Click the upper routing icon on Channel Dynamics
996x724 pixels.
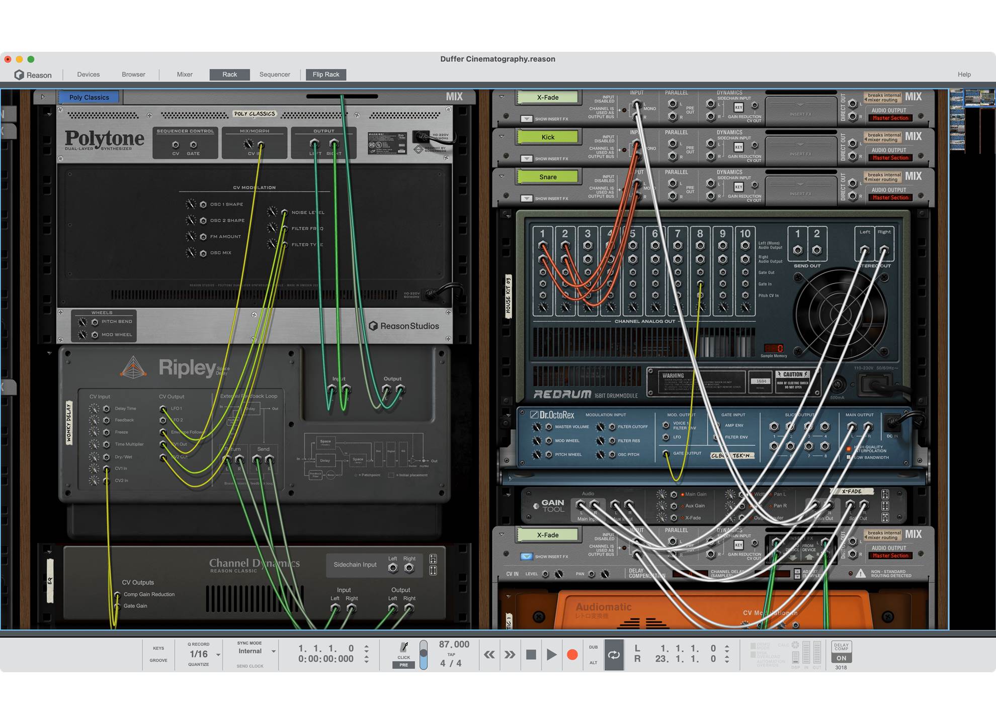(x=433, y=559)
